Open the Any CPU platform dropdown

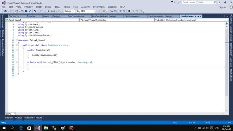click(85, 11)
